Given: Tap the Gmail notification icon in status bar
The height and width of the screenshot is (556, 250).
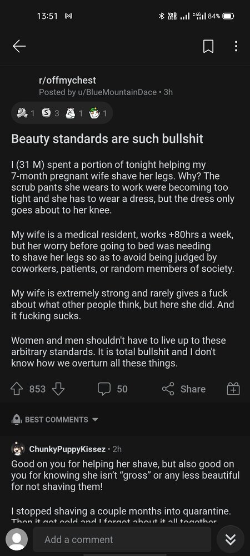Looking at the screenshot, I should click(69, 16).
